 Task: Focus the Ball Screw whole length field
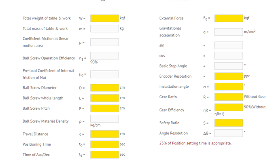tap(104, 98)
